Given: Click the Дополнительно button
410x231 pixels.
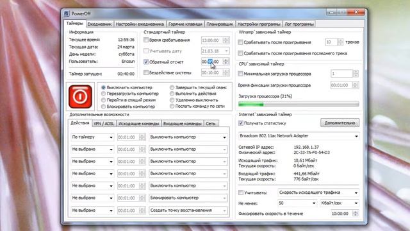Looking at the screenshot, I should pyautogui.click(x=340, y=123).
